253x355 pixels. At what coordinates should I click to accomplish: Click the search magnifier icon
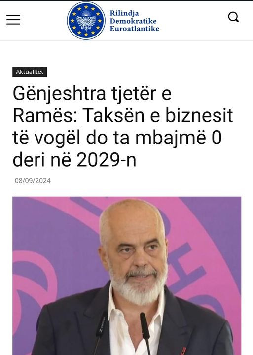(x=233, y=17)
